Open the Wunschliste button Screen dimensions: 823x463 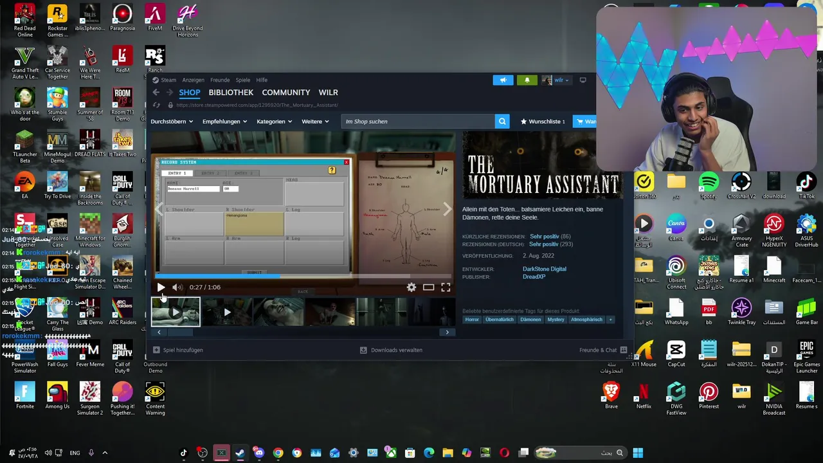[x=543, y=122]
